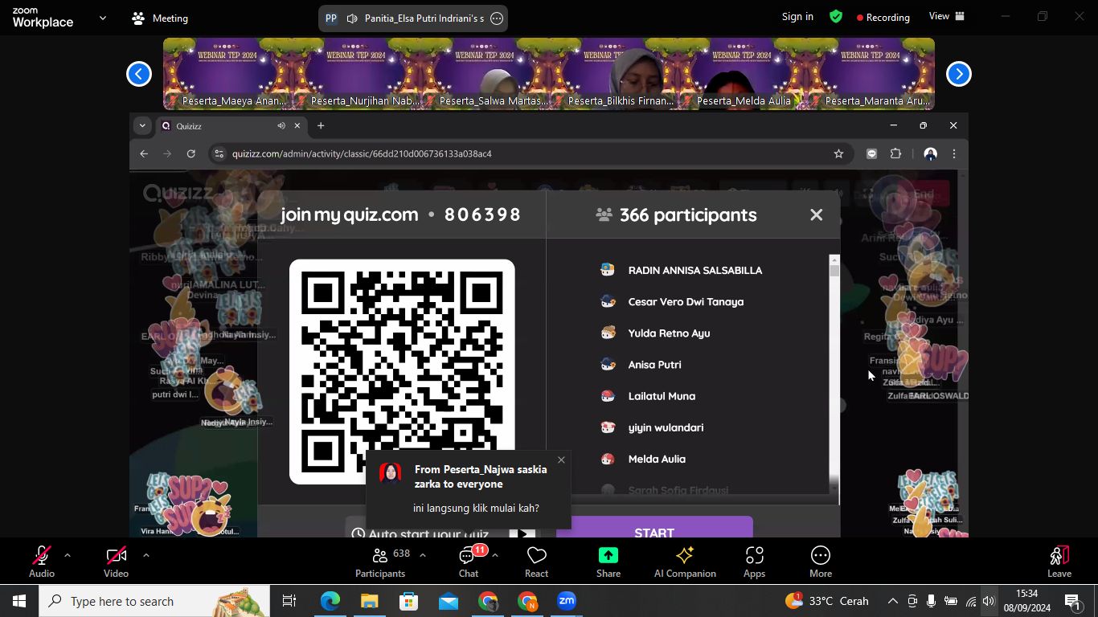Toggle the Zoom Video camera on
This screenshot has height=617, width=1098.
(116, 562)
